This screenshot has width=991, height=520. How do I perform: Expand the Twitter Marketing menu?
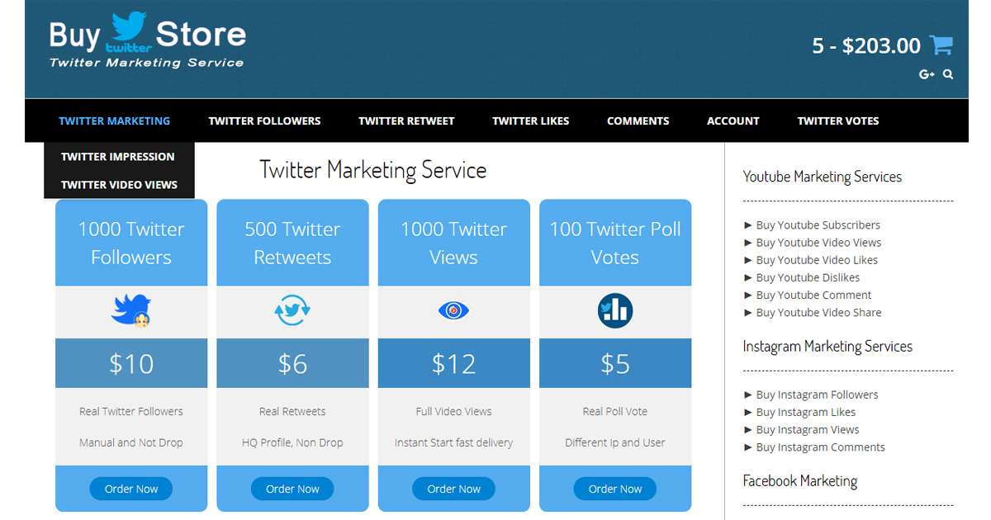(115, 121)
